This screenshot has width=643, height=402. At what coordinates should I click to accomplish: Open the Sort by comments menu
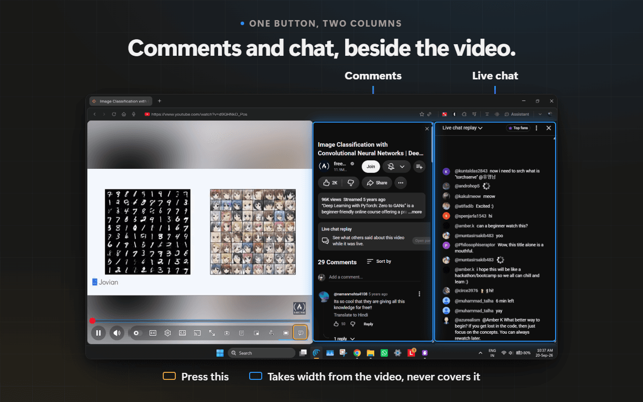tap(379, 261)
